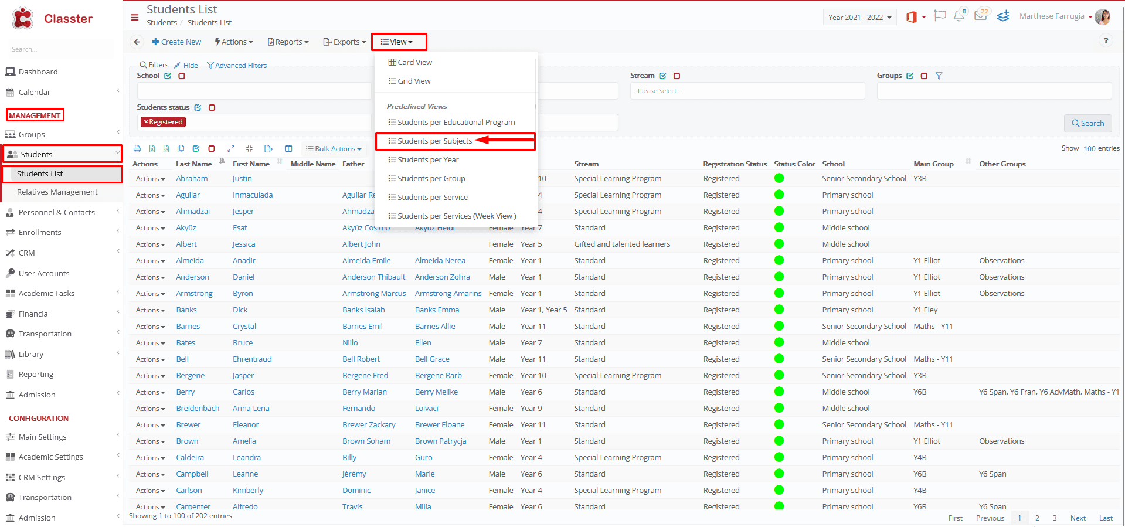The width and height of the screenshot is (1125, 527).
Task: Click the sidebar Search input field
Action: (62, 49)
